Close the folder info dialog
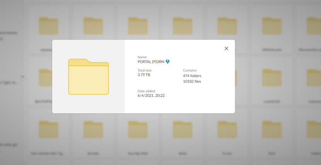The width and height of the screenshot is (321, 165). [226, 49]
